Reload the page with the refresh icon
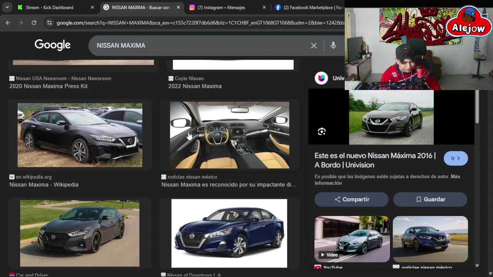 (34, 23)
